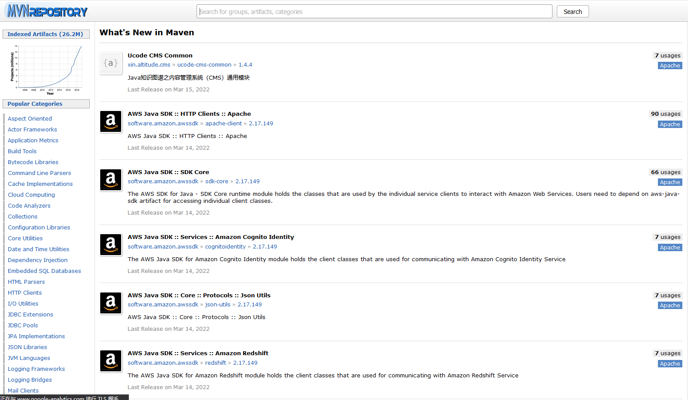This screenshot has width=688, height=400.
Task: Open the Logging Bridges category
Action: coord(30,380)
